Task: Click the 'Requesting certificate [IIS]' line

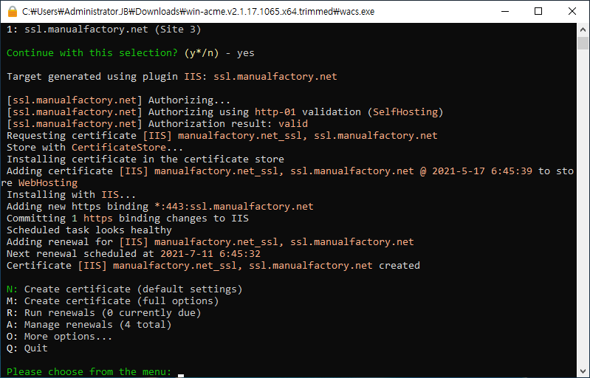Action: [222, 136]
